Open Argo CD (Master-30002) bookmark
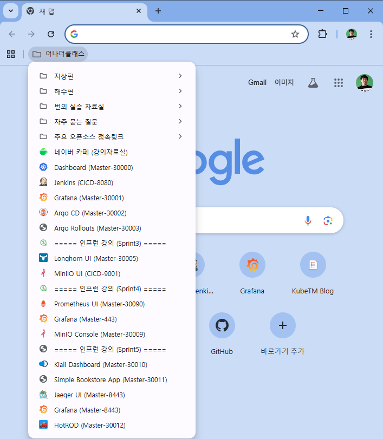This screenshot has height=439, width=383. coord(112,213)
